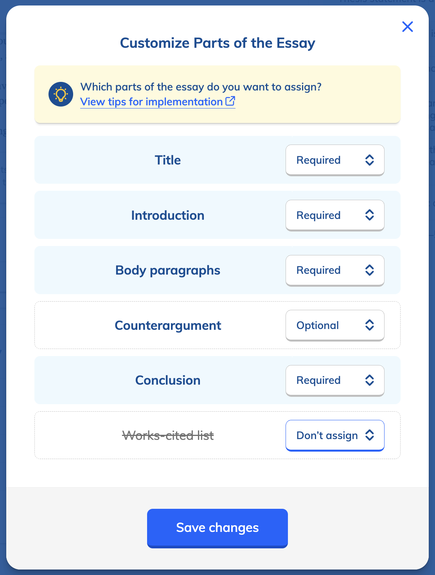
Task: Change Counterargument from Optional
Action: (x=335, y=325)
